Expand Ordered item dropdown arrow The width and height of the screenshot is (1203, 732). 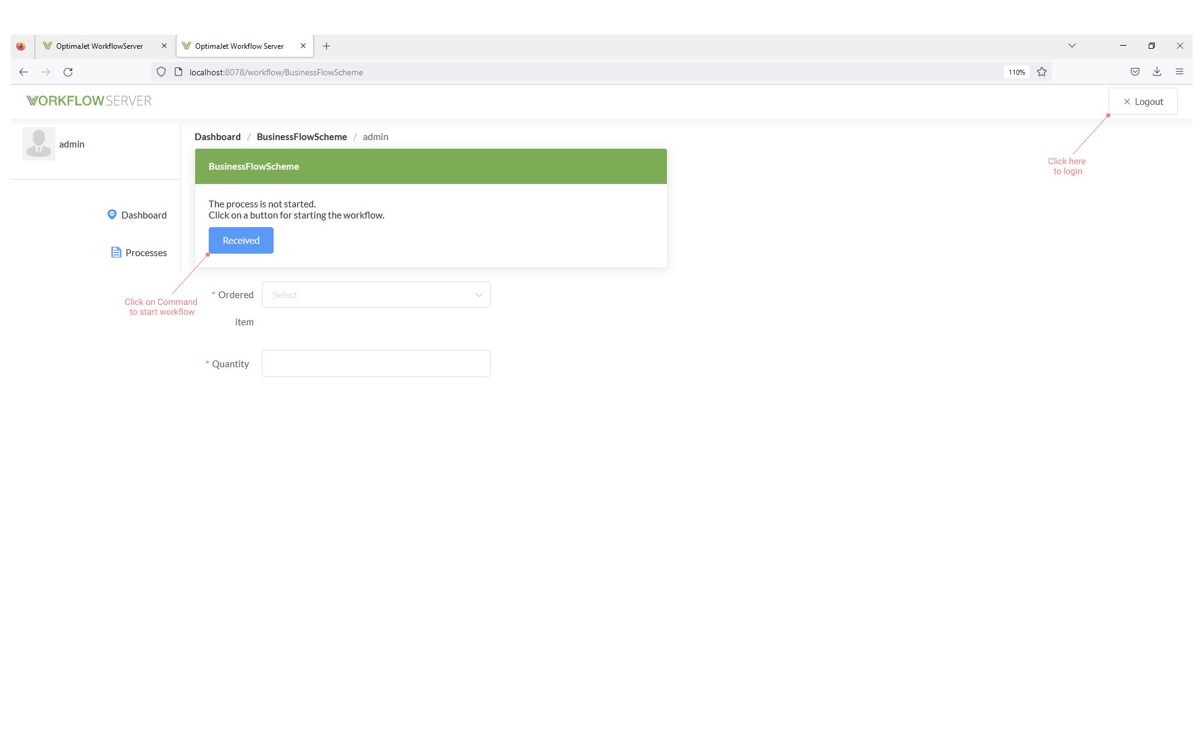tap(479, 295)
